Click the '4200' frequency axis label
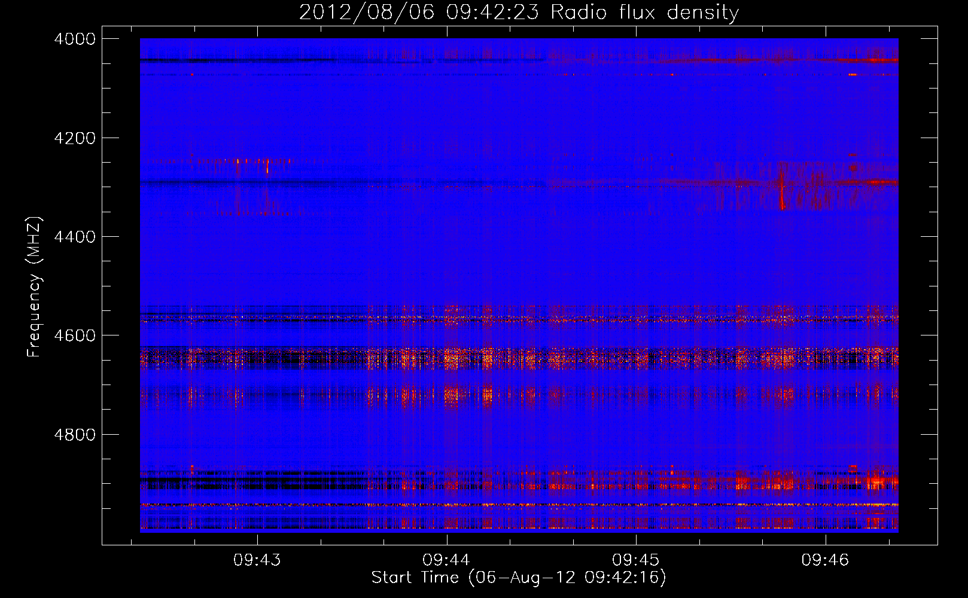 (75, 138)
